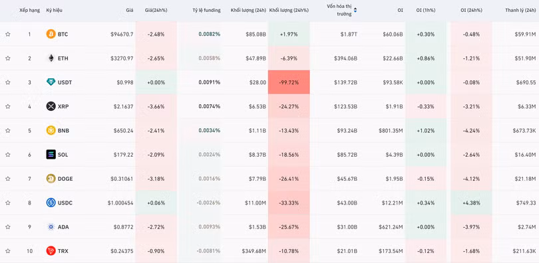Open the USDT symbol link
539x263 pixels.
65,82
